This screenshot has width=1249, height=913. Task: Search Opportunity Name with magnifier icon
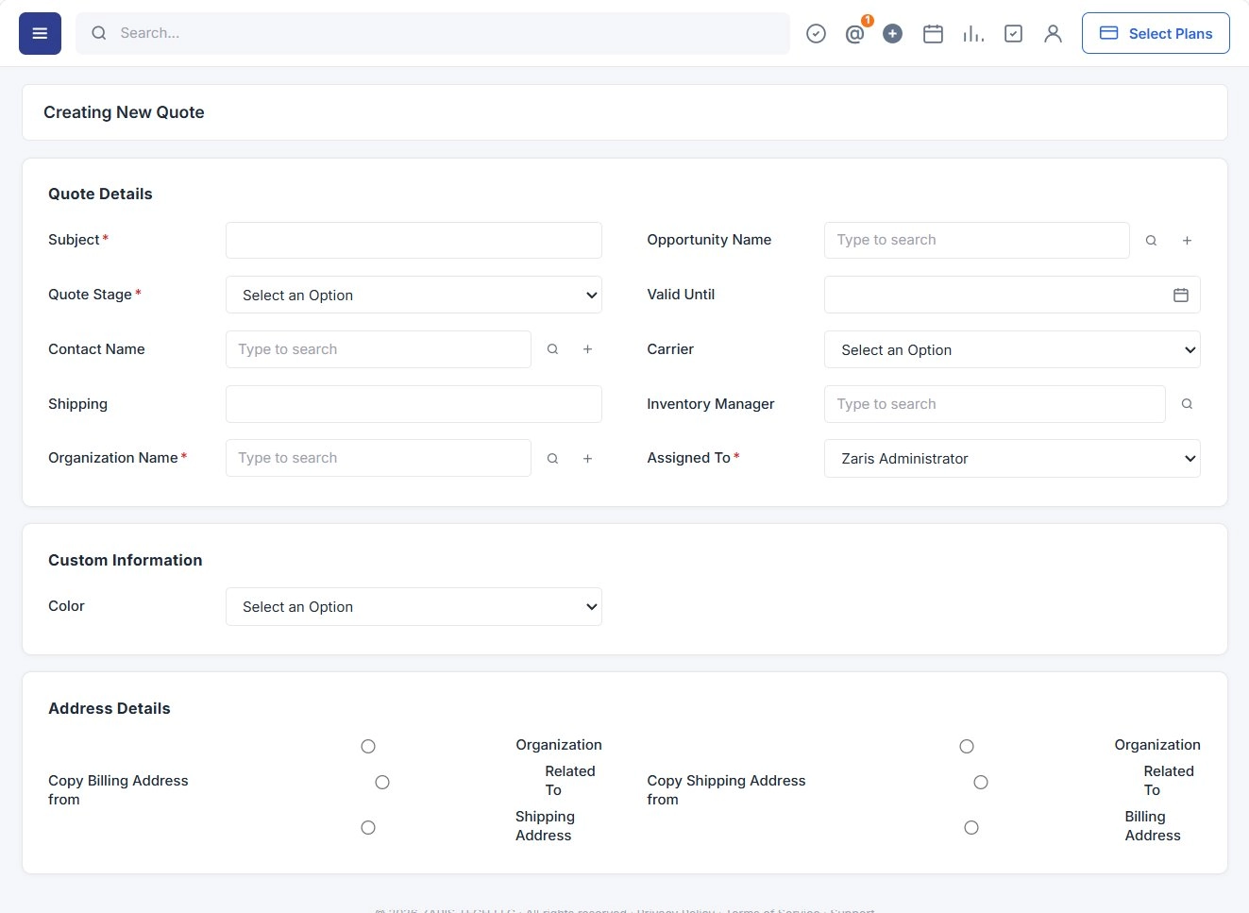pyautogui.click(x=1152, y=241)
